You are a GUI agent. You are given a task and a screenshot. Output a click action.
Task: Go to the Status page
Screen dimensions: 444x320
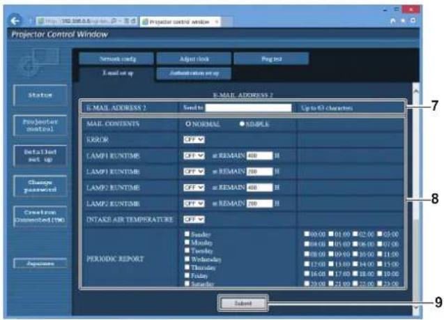(40, 95)
